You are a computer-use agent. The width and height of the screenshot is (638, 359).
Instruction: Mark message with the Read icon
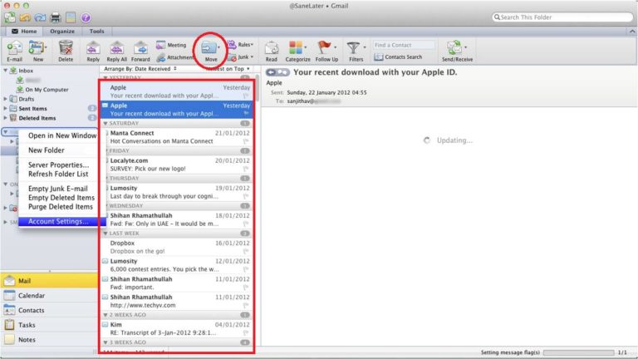[x=272, y=49]
